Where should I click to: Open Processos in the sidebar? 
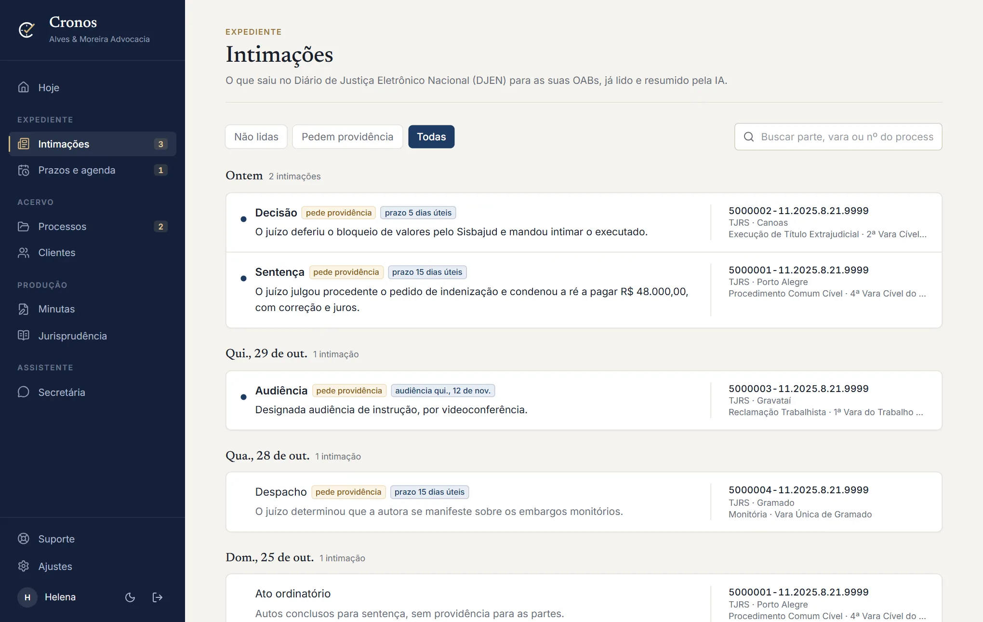93,227
